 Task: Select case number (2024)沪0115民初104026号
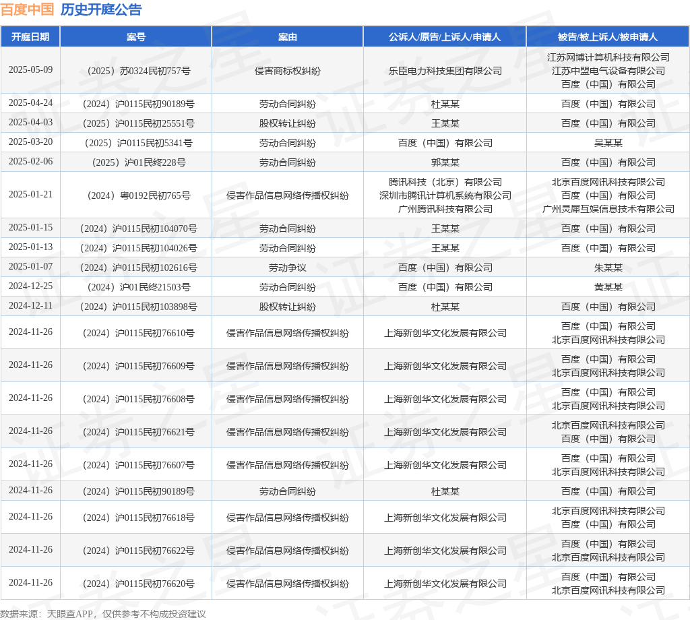[139, 248]
